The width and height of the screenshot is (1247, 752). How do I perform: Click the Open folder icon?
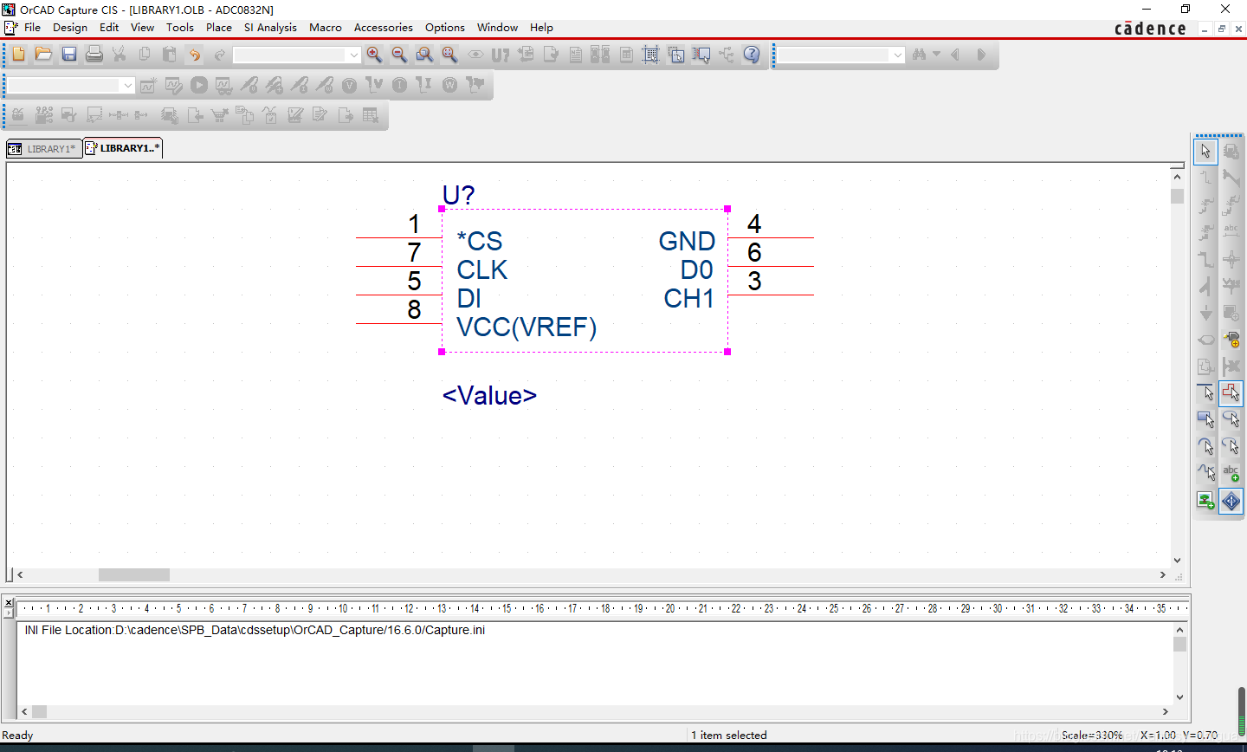(43, 55)
